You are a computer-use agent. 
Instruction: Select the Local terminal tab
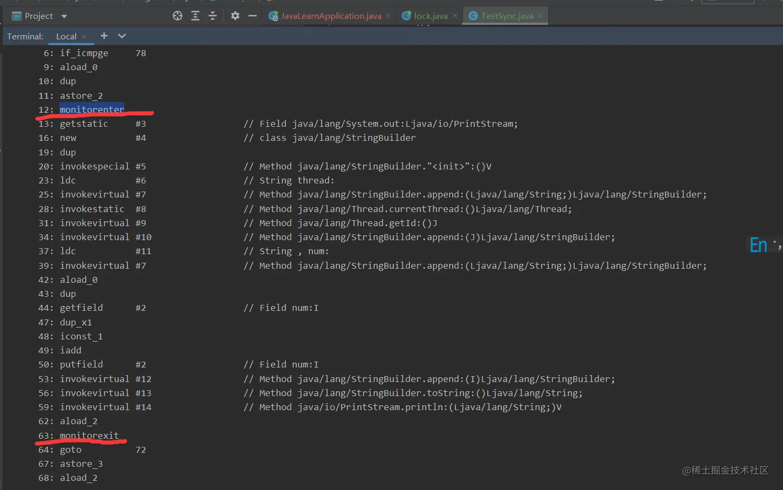coord(66,36)
